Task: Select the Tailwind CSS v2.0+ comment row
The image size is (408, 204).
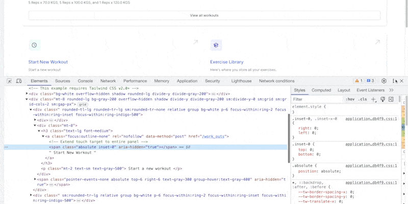Action: pyautogui.click(x=84, y=88)
